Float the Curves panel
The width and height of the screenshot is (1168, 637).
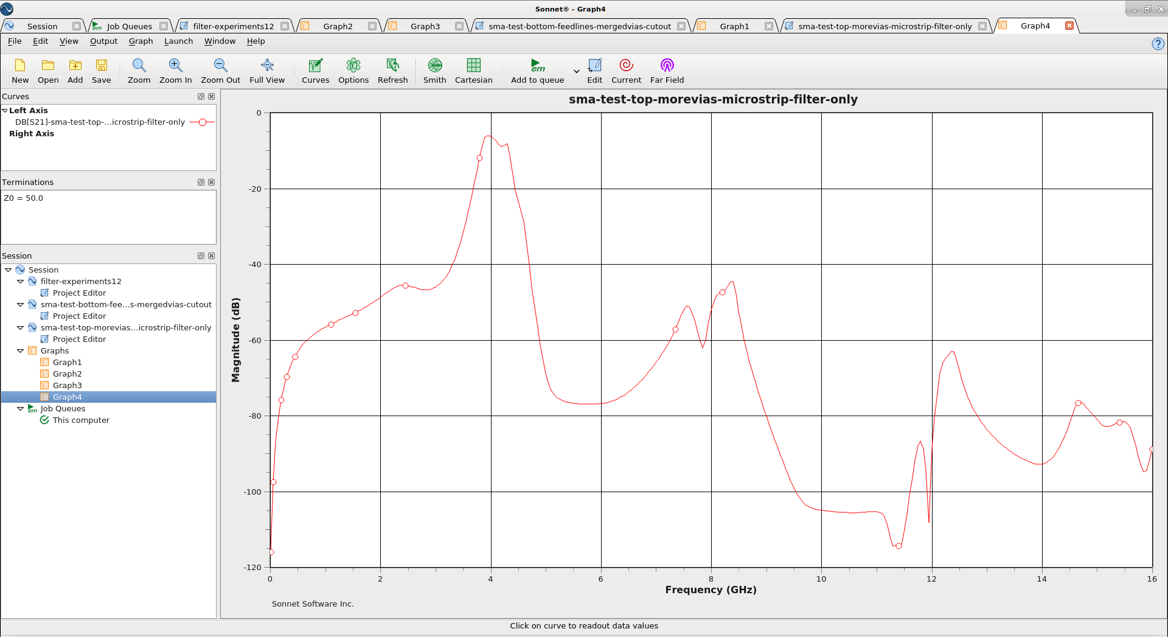(201, 97)
